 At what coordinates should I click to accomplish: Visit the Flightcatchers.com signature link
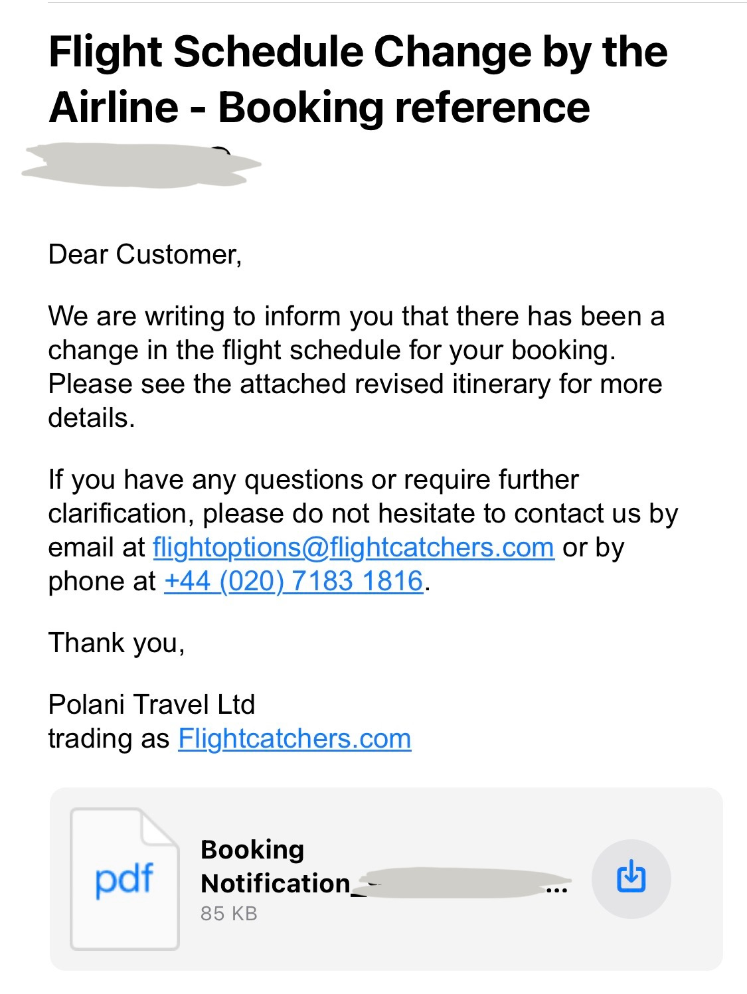(295, 738)
